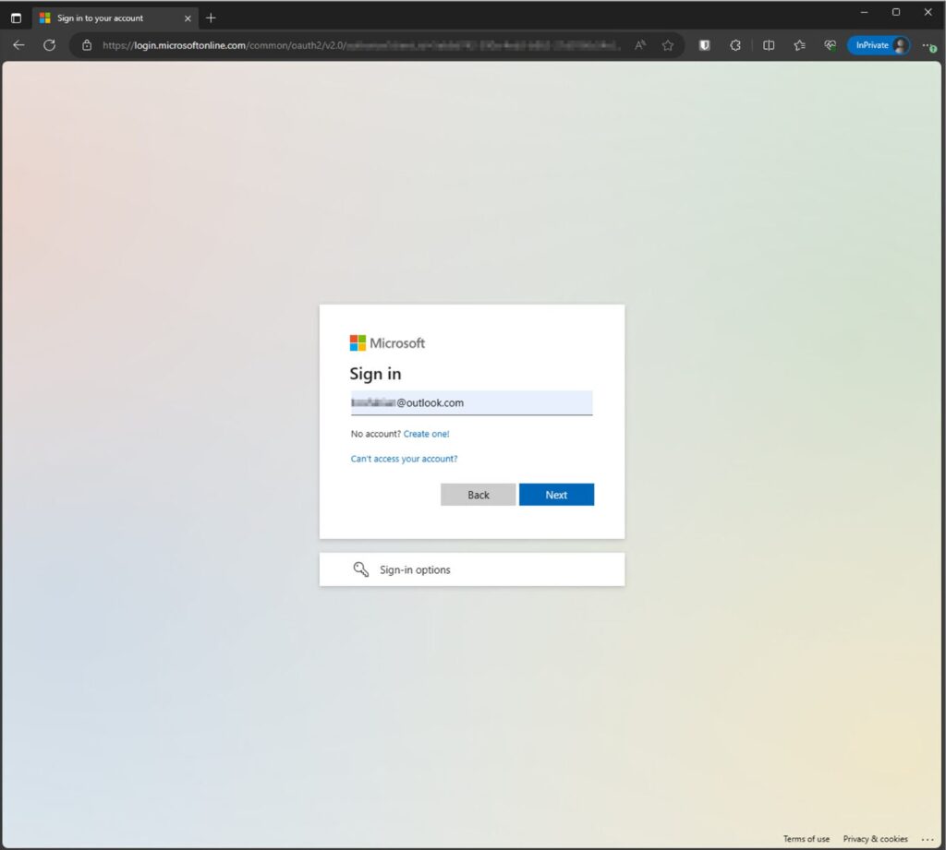Select the email address input field
The width and height of the screenshot is (946, 850).
point(471,402)
